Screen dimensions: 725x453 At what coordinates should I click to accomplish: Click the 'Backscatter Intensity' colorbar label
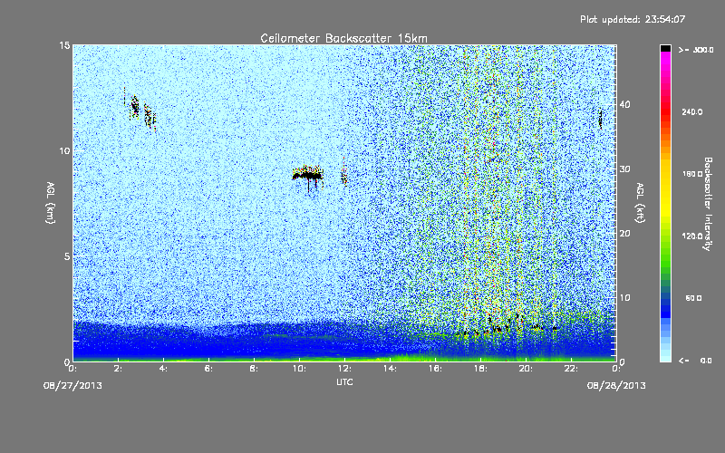click(x=708, y=204)
